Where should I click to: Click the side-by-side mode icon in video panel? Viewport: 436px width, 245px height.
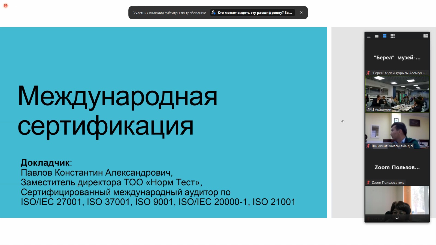coord(426,36)
